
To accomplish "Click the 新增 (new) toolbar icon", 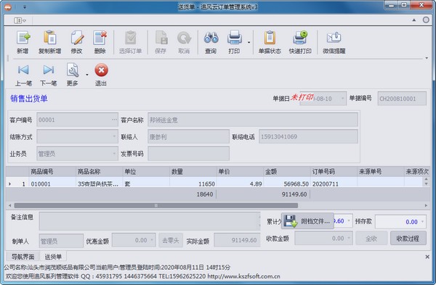I will point(23,38).
